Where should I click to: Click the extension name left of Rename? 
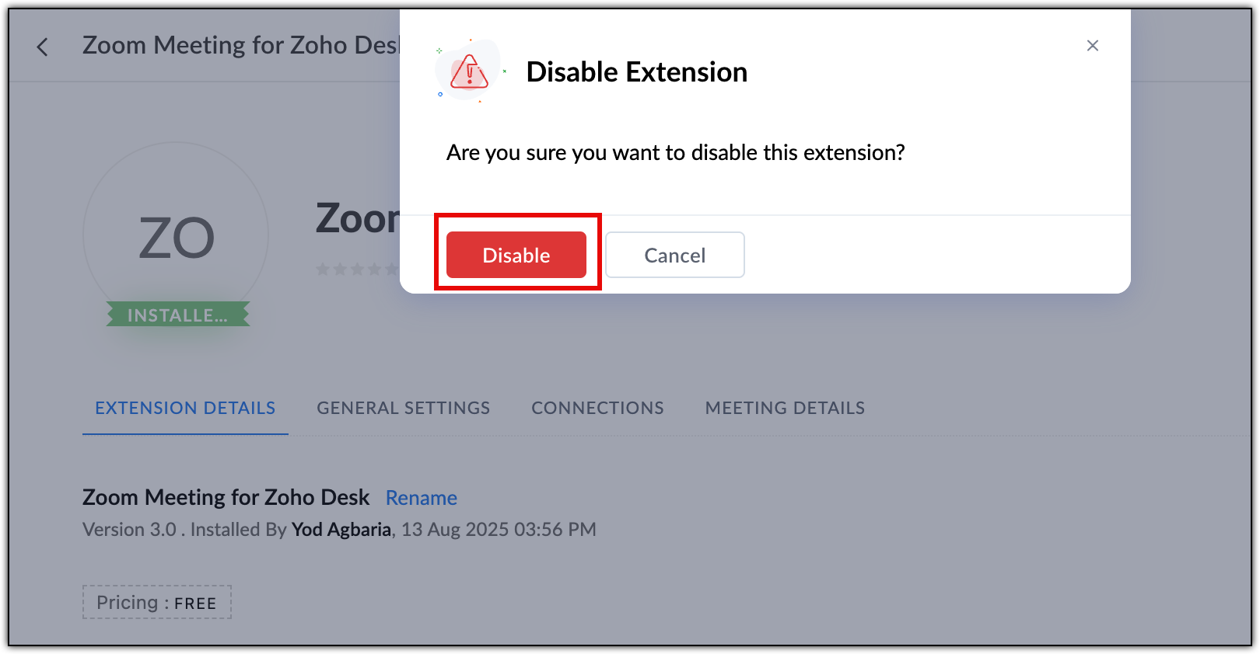coord(226,497)
